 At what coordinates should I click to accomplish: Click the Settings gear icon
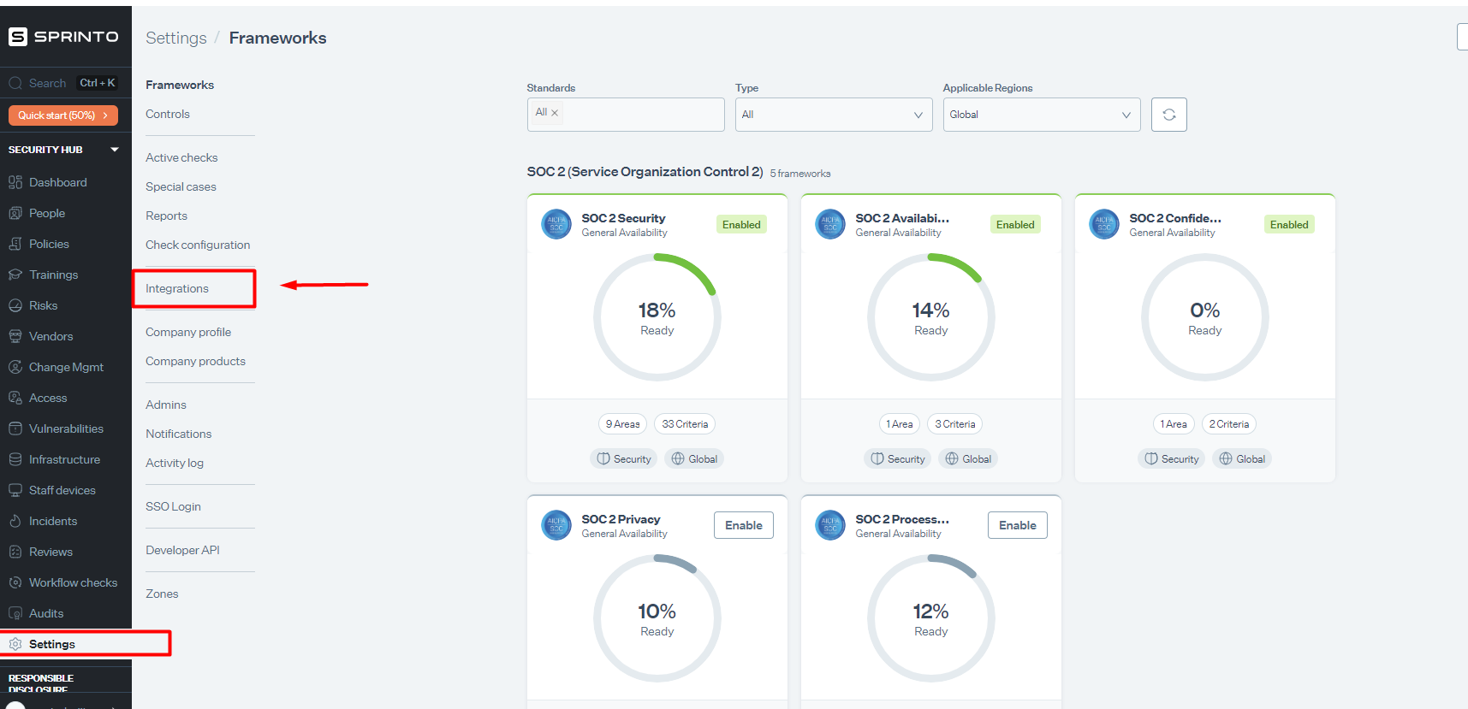(15, 644)
